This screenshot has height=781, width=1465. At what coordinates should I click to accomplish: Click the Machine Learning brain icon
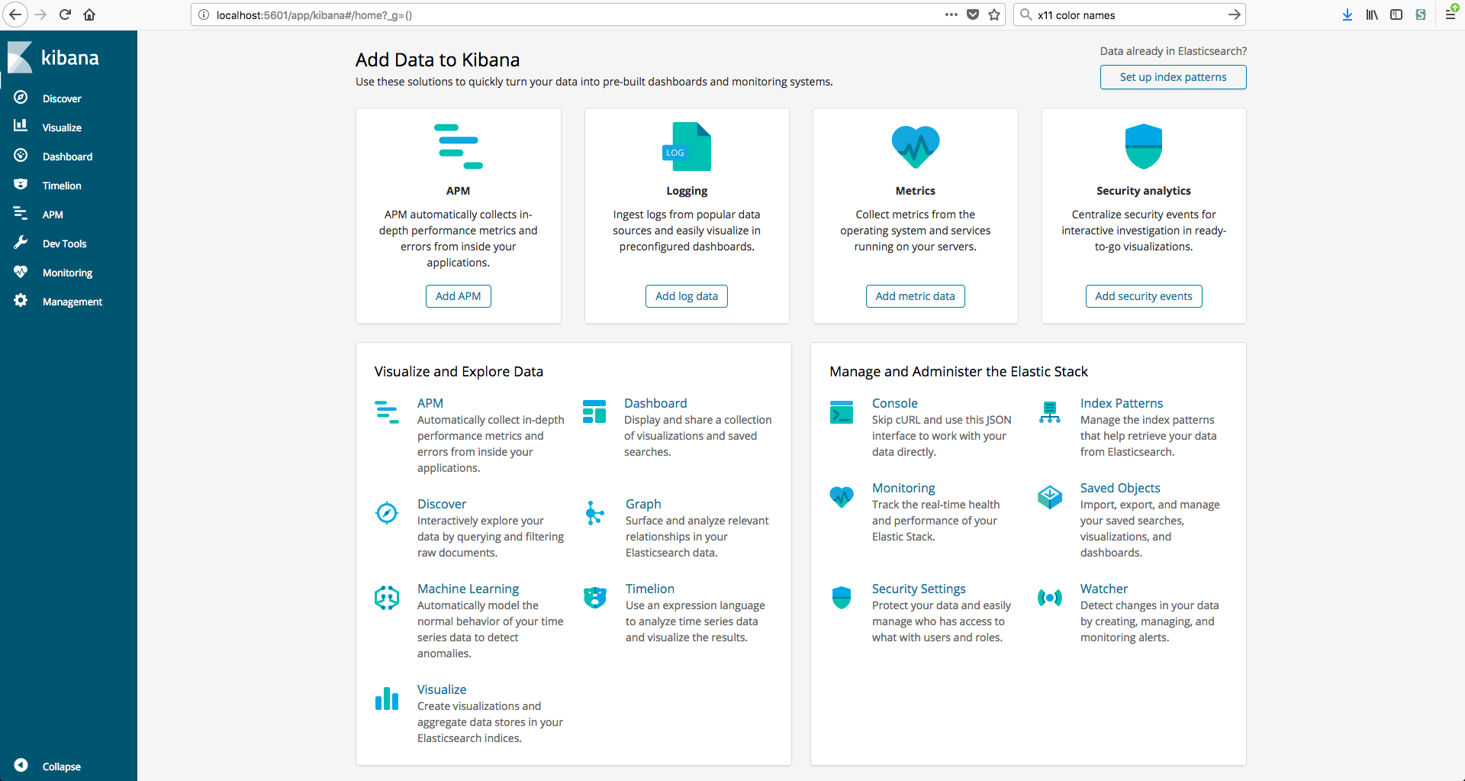[x=387, y=597]
